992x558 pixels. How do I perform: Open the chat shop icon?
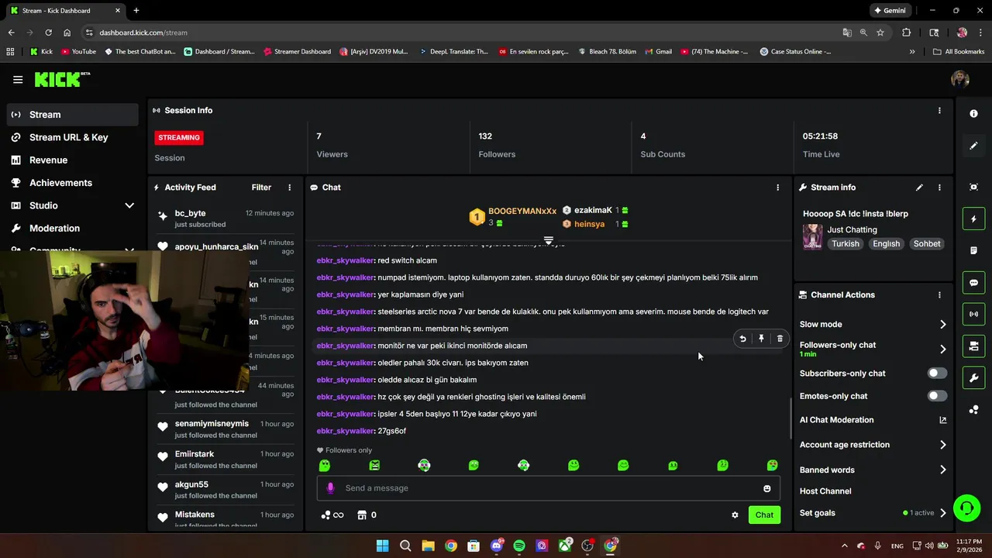click(x=361, y=515)
